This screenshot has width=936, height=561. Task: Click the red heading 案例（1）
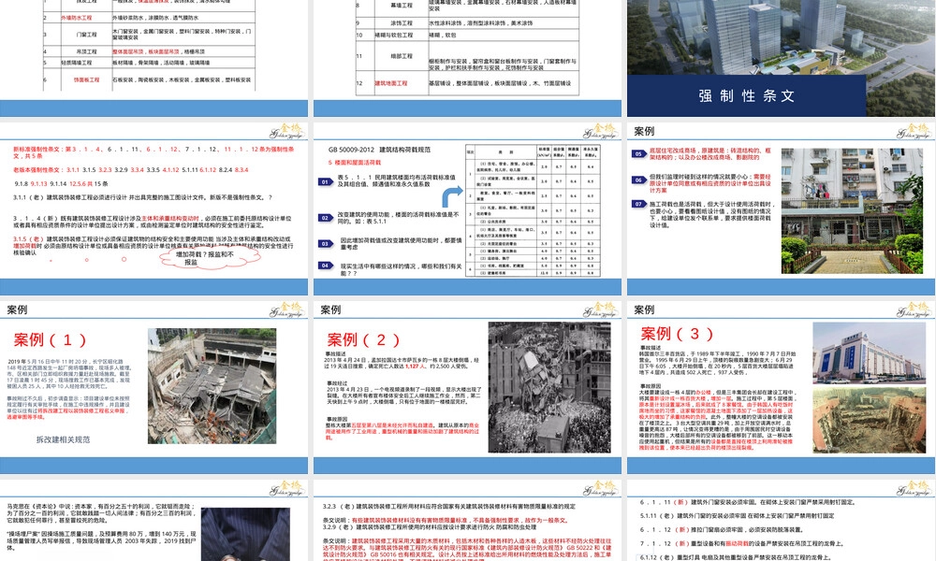point(51,340)
